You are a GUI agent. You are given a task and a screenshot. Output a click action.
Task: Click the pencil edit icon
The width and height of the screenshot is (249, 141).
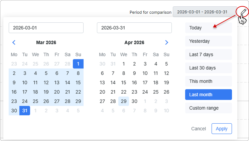pyautogui.click(x=243, y=12)
